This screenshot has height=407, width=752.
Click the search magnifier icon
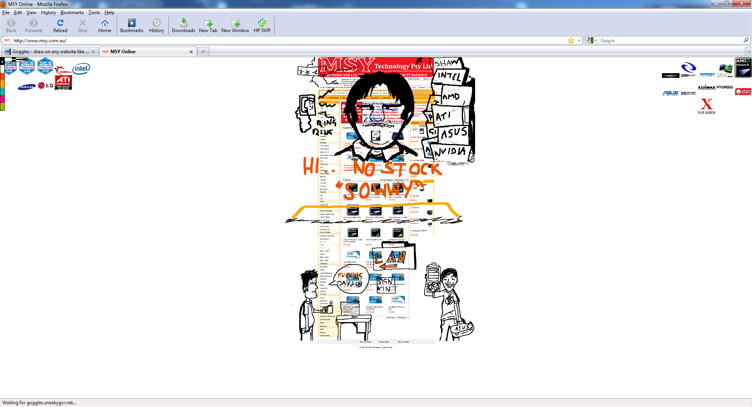point(746,40)
